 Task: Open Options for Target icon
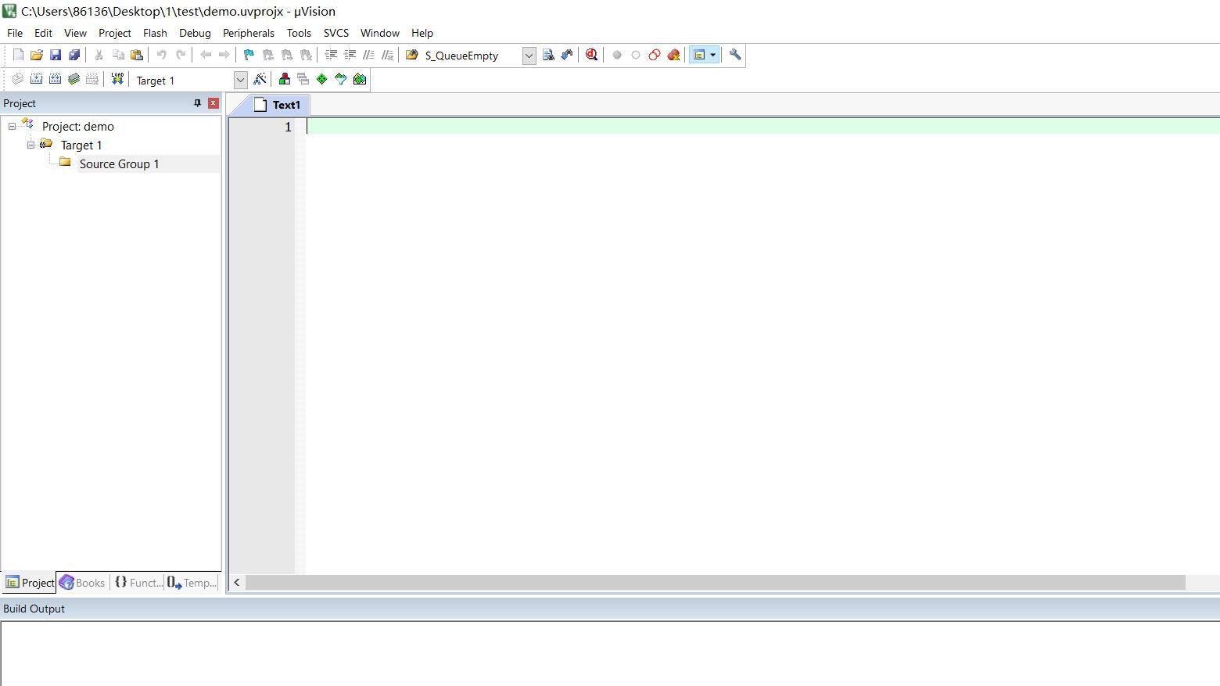260,79
